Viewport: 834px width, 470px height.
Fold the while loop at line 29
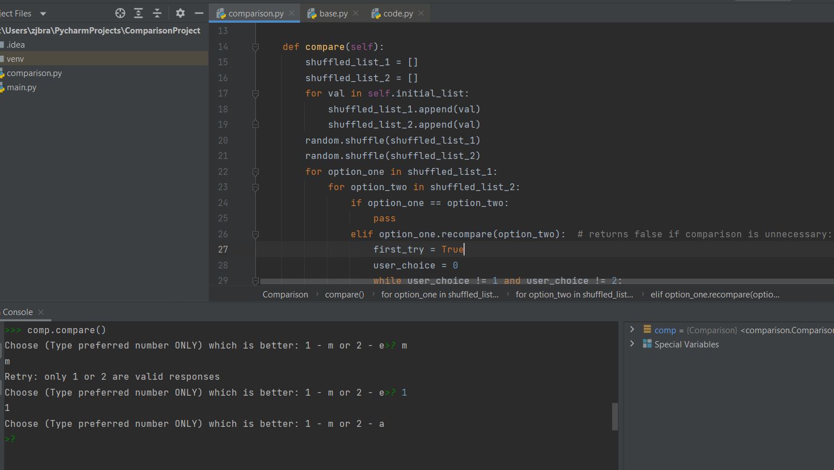tap(255, 281)
